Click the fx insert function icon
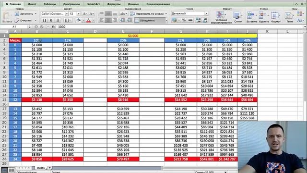307x173 pixels. coord(53,27)
